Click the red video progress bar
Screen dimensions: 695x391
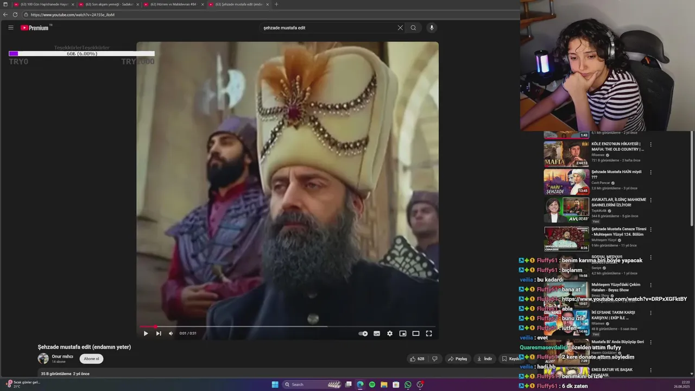point(288,326)
